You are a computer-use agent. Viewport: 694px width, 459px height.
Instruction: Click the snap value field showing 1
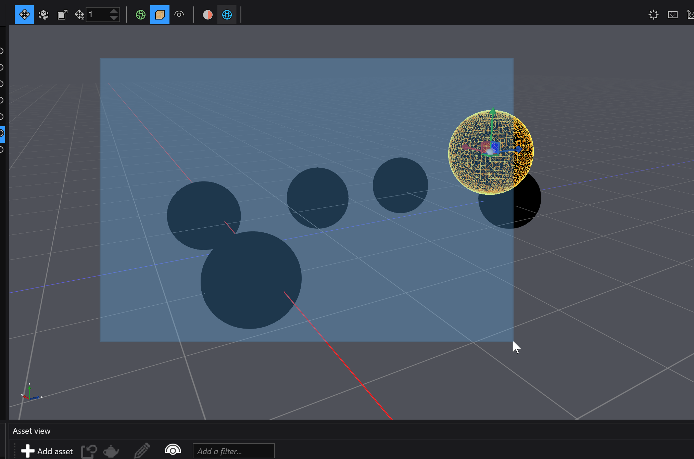[x=97, y=15]
